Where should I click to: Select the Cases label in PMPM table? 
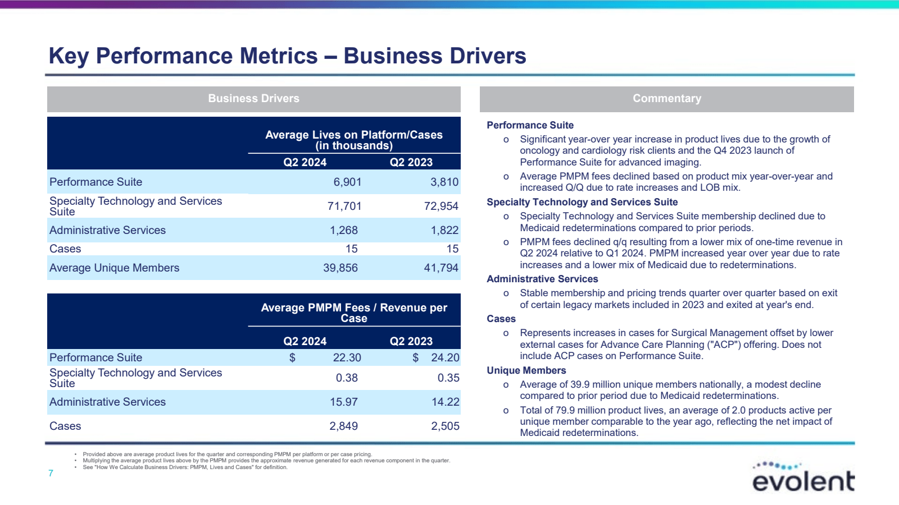click(65, 426)
